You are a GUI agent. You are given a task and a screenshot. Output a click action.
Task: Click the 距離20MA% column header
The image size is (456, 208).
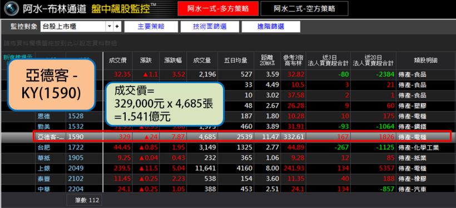pyautogui.click(x=267, y=60)
